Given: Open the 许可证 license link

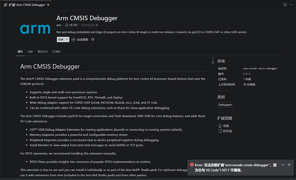Looking at the screenshot, I should click(x=227, y=131).
